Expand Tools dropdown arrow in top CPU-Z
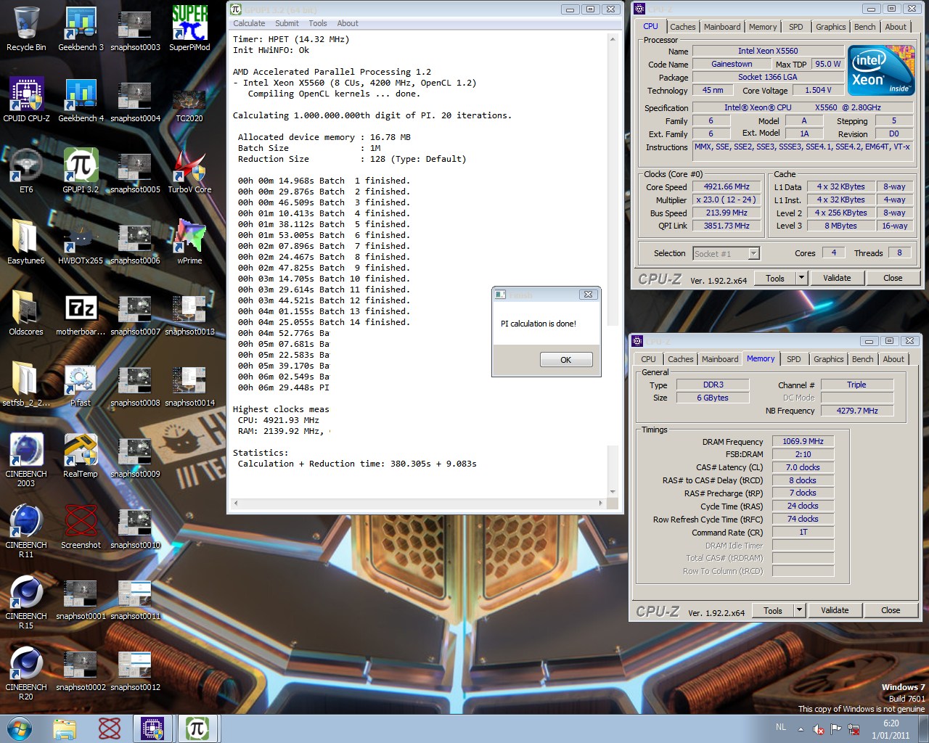The height and width of the screenshot is (743, 929). tap(801, 278)
